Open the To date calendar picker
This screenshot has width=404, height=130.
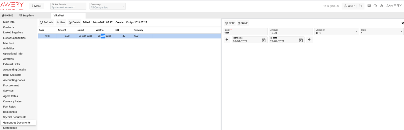301,40
